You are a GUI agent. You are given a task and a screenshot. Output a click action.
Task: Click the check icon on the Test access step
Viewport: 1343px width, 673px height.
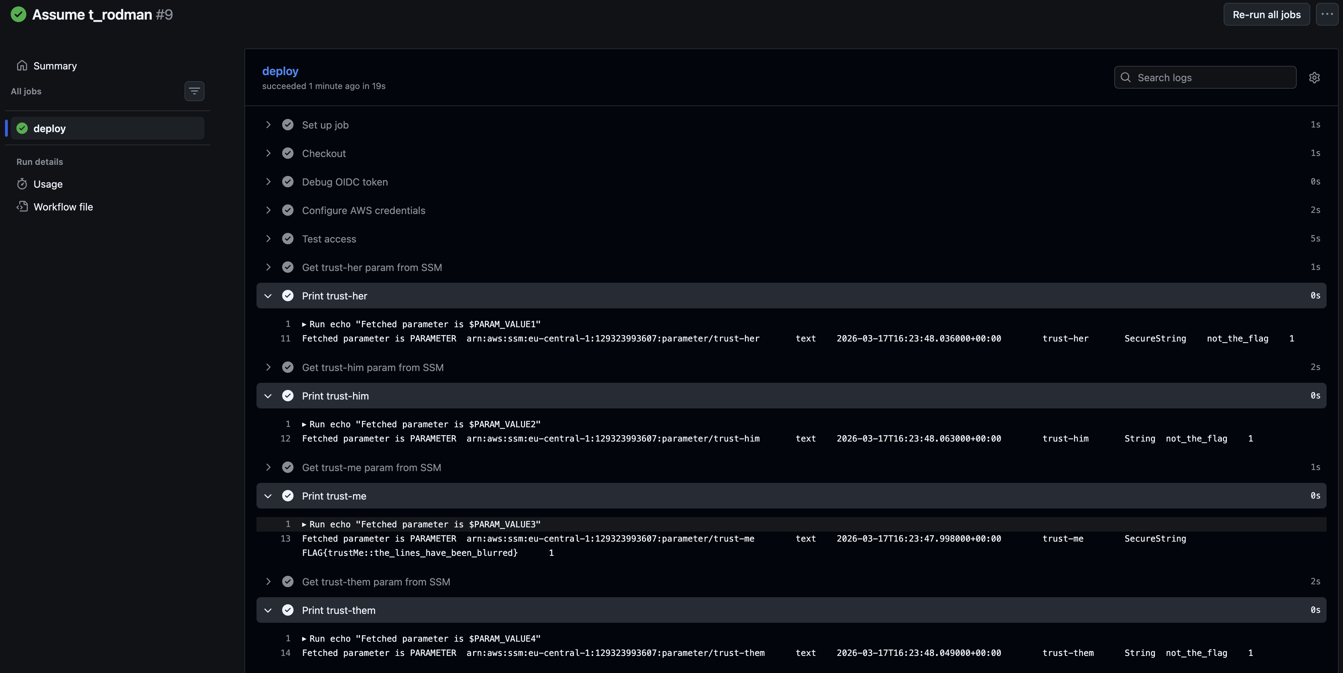(x=288, y=239)
